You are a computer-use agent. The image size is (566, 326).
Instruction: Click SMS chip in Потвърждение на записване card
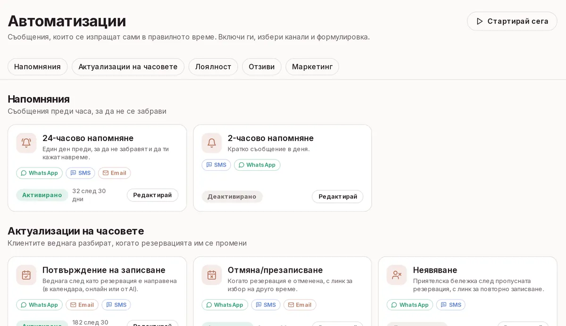[x=116, y=305]
